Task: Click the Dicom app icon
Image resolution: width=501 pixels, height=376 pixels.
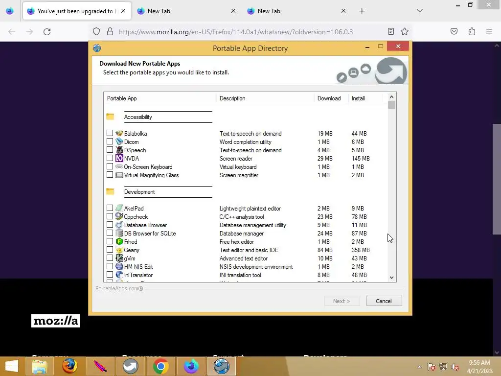Action: click(x=119, y=141)
